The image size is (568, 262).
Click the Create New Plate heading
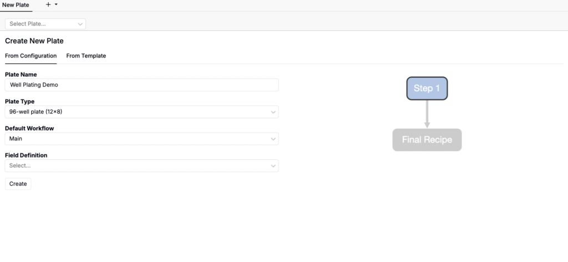tap(34, 41)
